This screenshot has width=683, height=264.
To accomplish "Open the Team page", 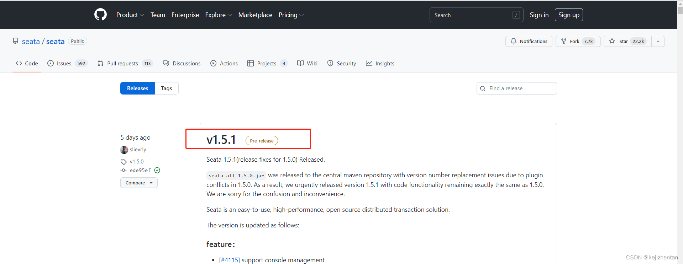I will point(158,15).
